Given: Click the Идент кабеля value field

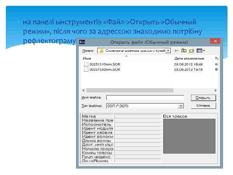Looking at the screenshot, I should 138,133.
